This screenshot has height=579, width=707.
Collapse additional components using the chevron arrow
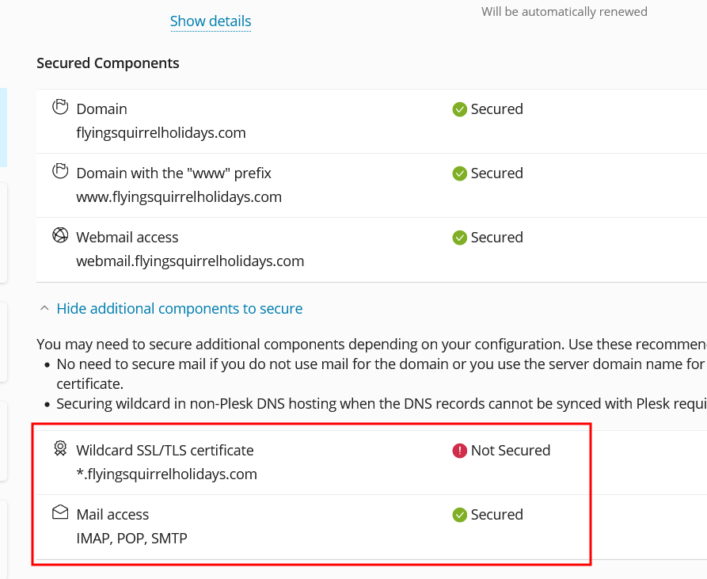pos(44,308)
